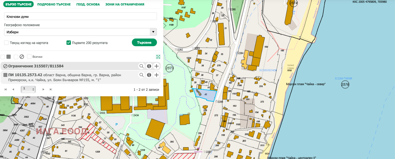Viewport: 395px width, 159px height.
Task: Focus the Ключови думи search field
Action: click(81, 17)
